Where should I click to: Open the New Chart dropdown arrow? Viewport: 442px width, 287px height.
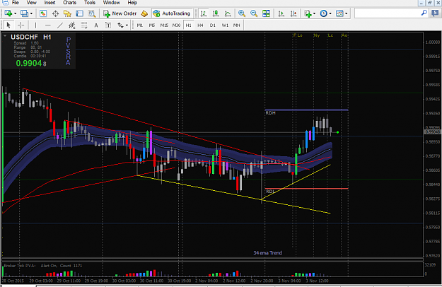pos(16,13)
